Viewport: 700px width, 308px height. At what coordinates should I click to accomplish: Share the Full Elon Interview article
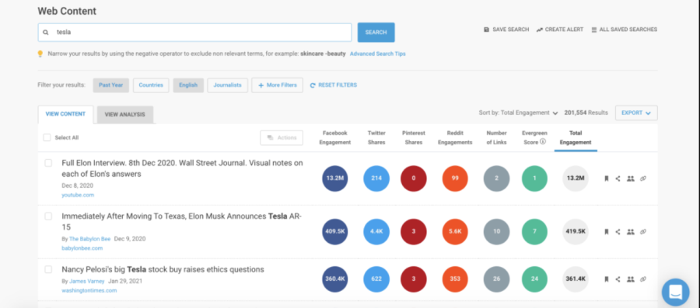(618, 178)
